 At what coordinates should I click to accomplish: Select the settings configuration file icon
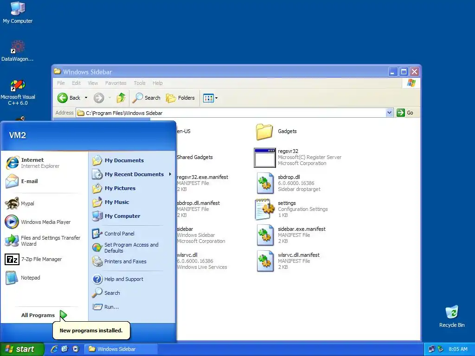tap(265, 209)
